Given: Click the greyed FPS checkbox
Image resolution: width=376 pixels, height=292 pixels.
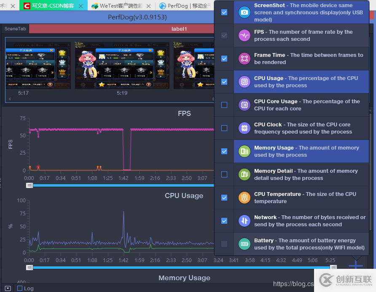Looking at the screenshot, I should click(x=224, y=35).
